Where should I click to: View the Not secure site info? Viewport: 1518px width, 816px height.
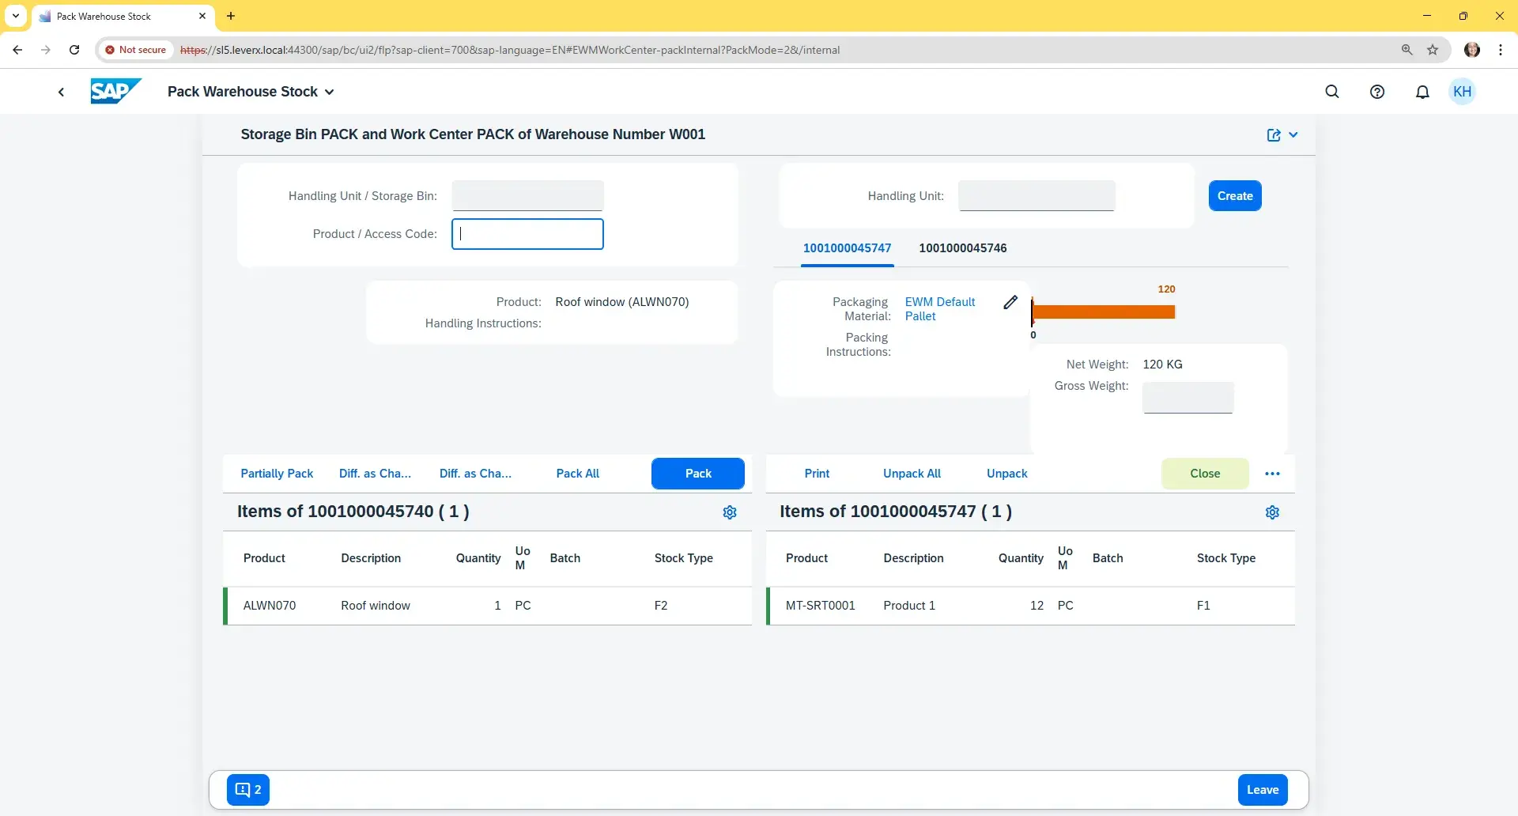[x=136, y=50]
